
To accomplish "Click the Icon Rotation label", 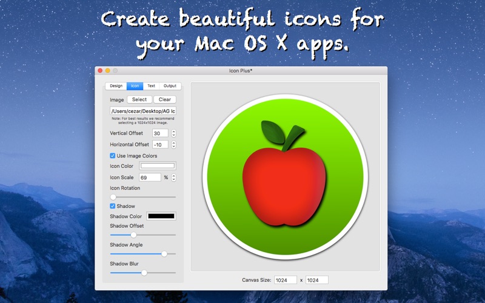I will (125, 188).
